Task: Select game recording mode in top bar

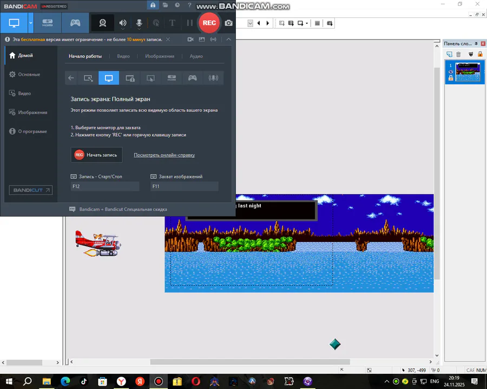Action: [x=75, y=23]
